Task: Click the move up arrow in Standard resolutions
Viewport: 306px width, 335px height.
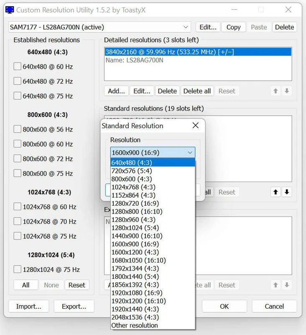Action: pyautogui.click(x=276, y=192)
